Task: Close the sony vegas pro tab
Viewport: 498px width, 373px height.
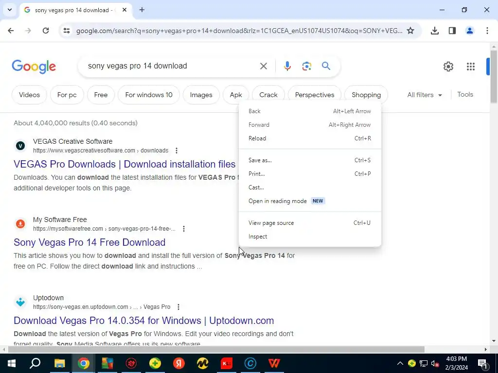Action: [x=124, y=10]
